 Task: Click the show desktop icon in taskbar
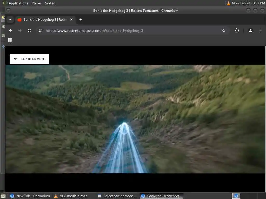click(x=3, y=196)
